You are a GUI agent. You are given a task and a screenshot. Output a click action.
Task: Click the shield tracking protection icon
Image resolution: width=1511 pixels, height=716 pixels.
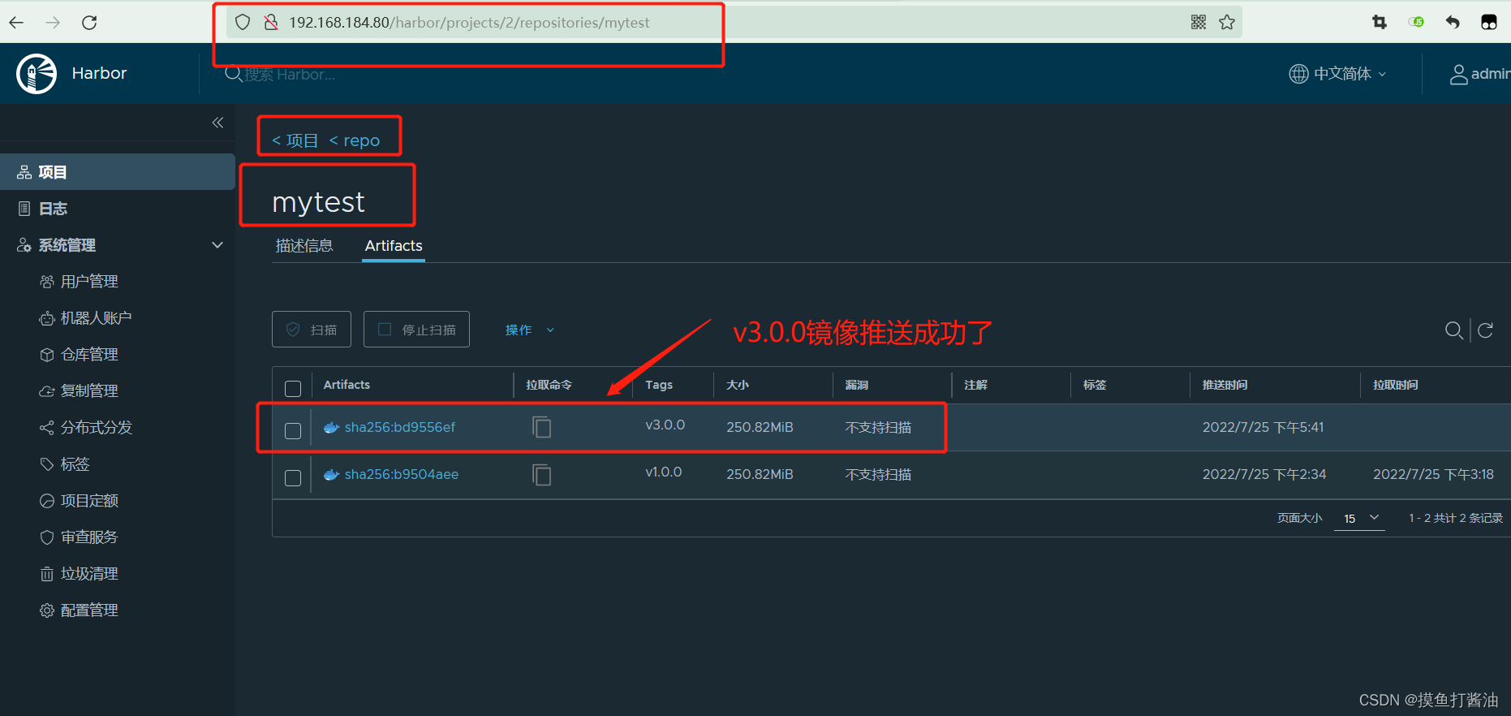(243, 23)
